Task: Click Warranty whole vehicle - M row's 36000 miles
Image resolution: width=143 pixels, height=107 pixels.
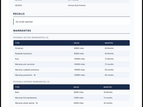Action: [79, 103]
